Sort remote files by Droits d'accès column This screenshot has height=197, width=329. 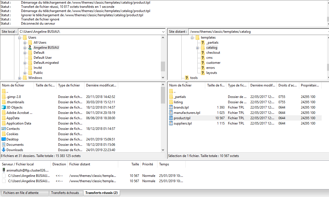pos(288,85)
